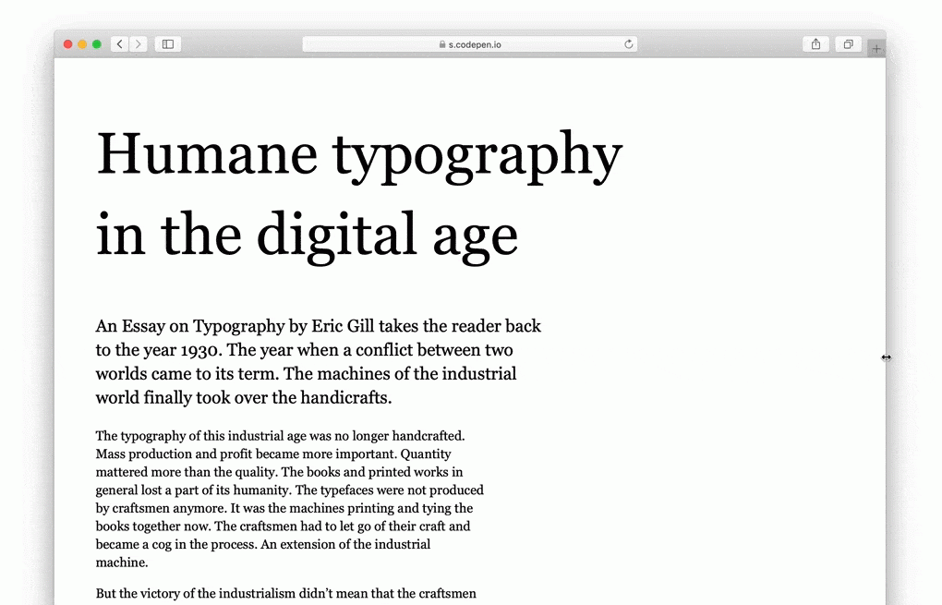Viewport: 942px width, 605px height.
Task: Open the Share menu icon
Action: click(x=815, y=44)
